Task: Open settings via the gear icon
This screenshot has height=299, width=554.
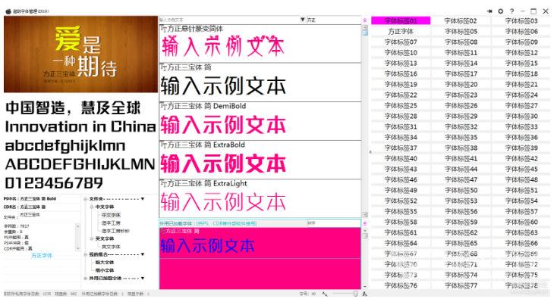Action: coord(500,11)
